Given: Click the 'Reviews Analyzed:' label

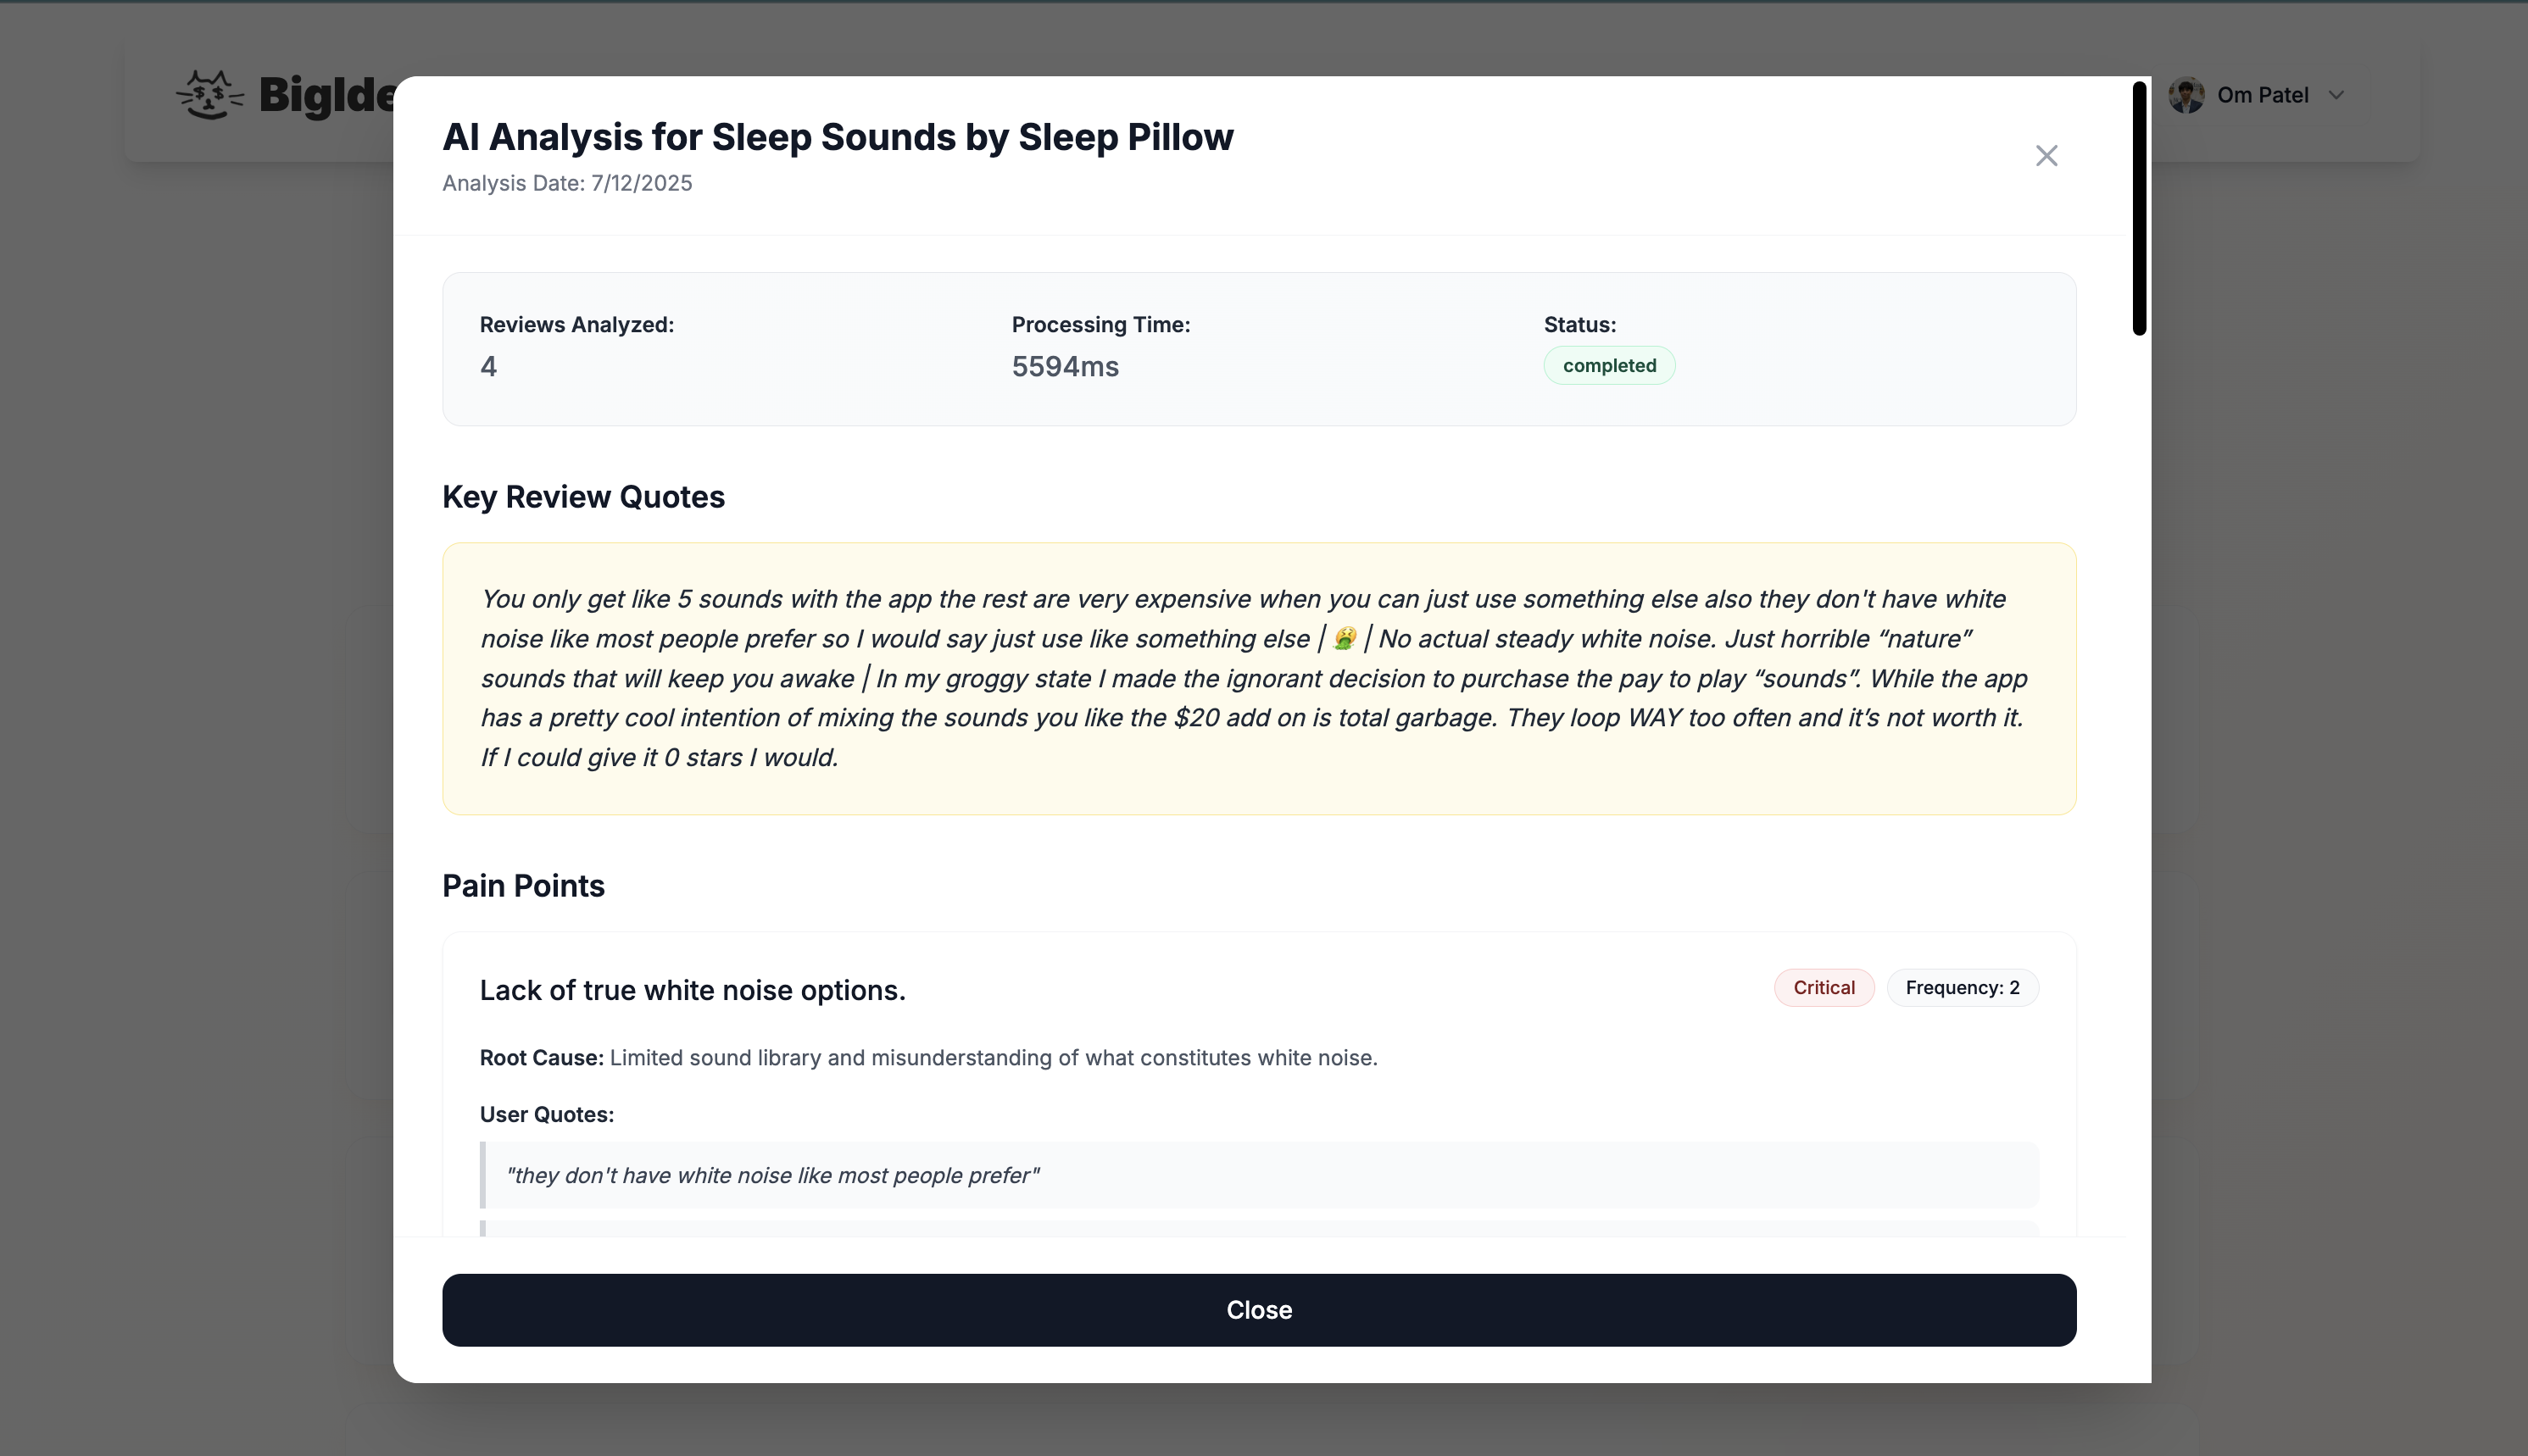Looking at the screenshot, I should 577,325.
